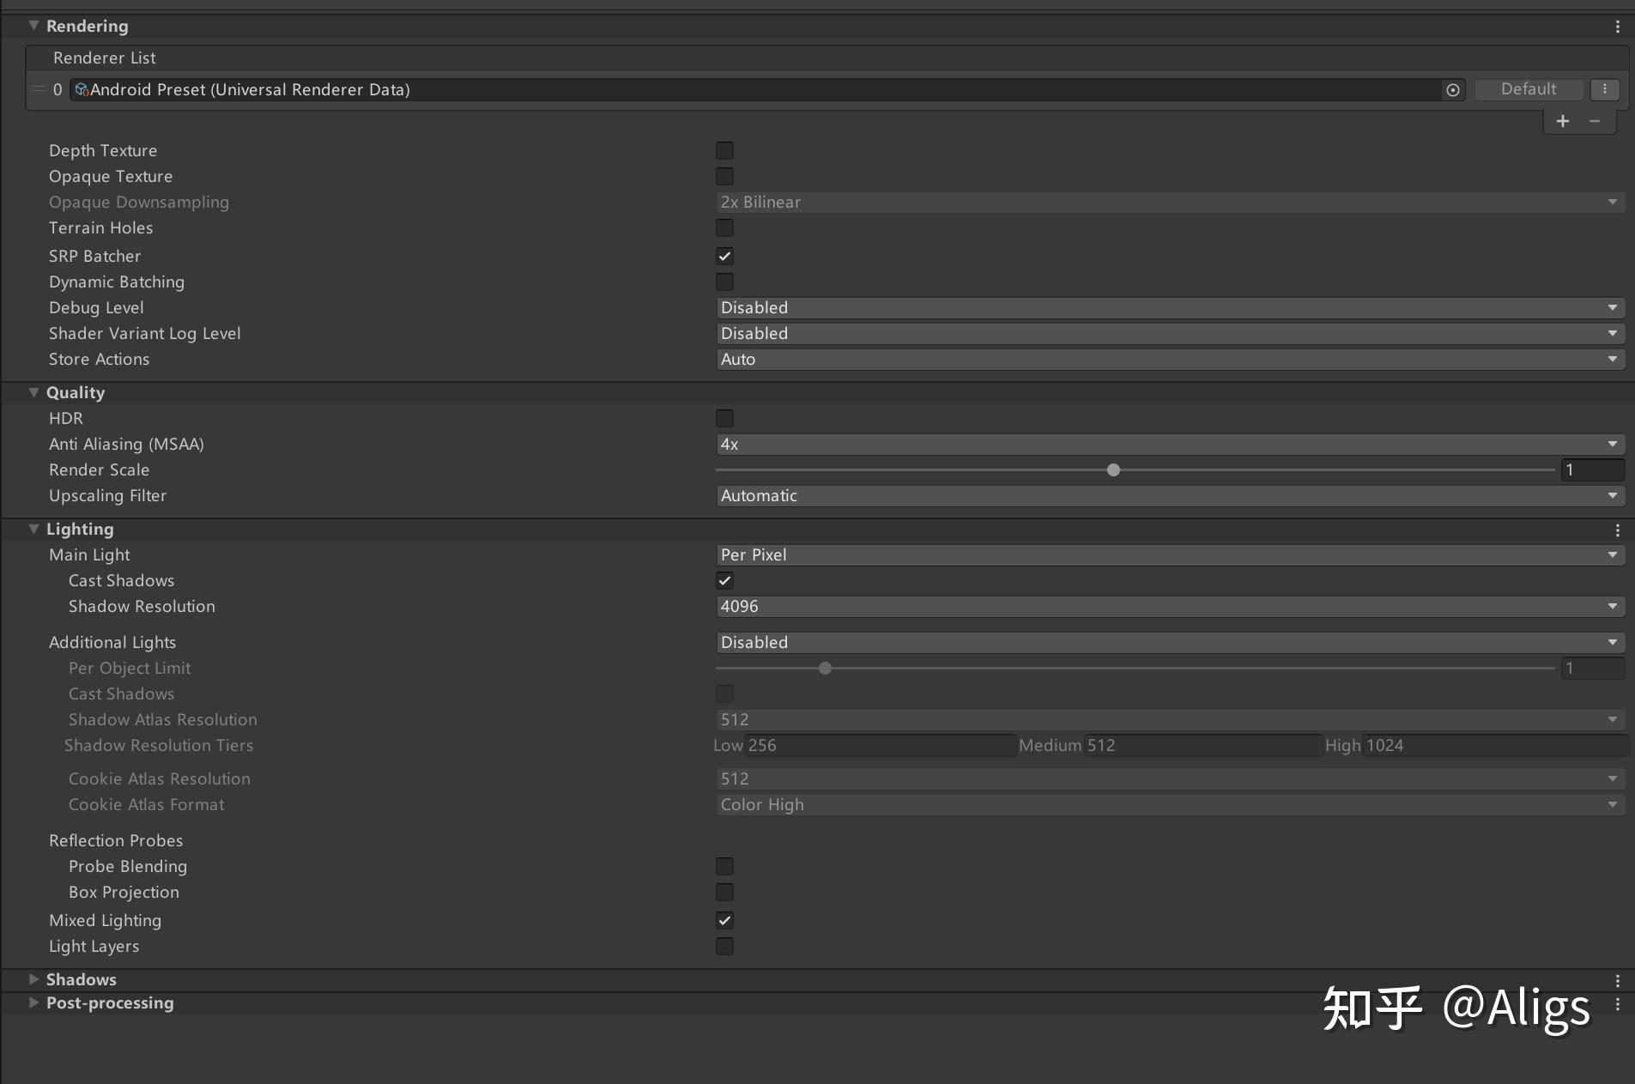Open the Shadow Resolution dropdown showing 4096

click(1167, 606)
